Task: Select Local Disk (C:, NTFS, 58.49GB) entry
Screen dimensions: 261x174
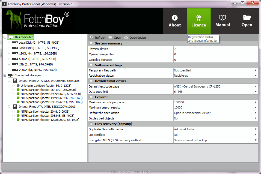Action: tap(39, 43)
